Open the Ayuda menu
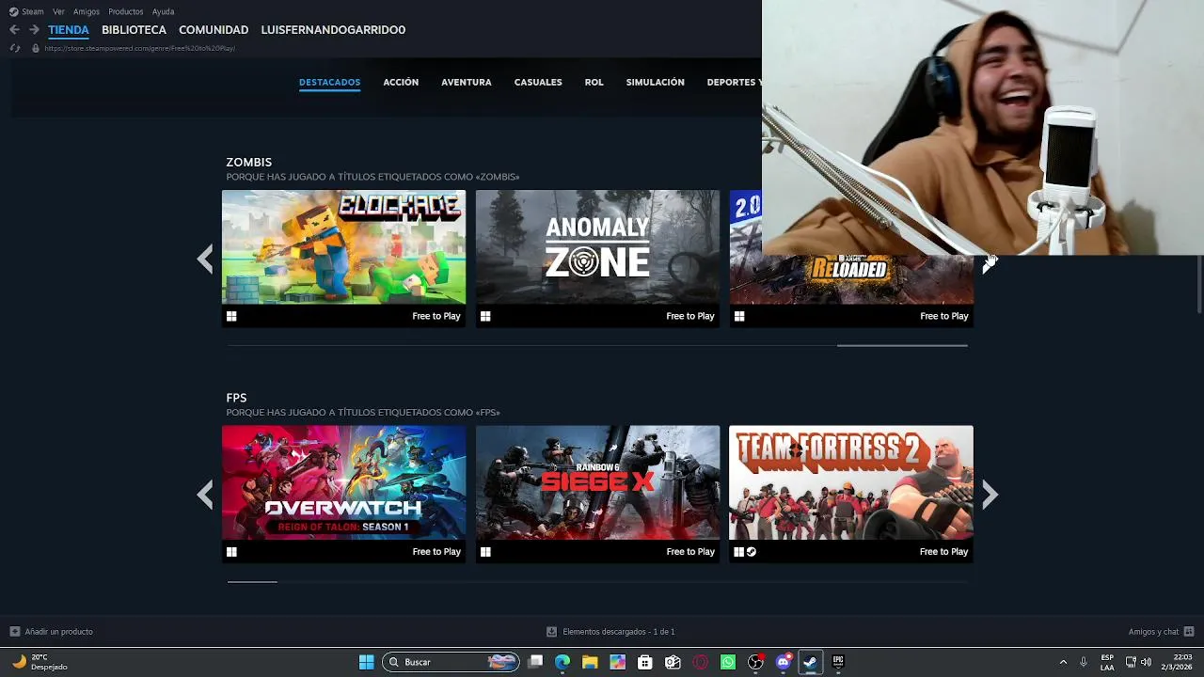This screenshot has width=1204, height=677. pyautogui.click(x=163, y=11)
